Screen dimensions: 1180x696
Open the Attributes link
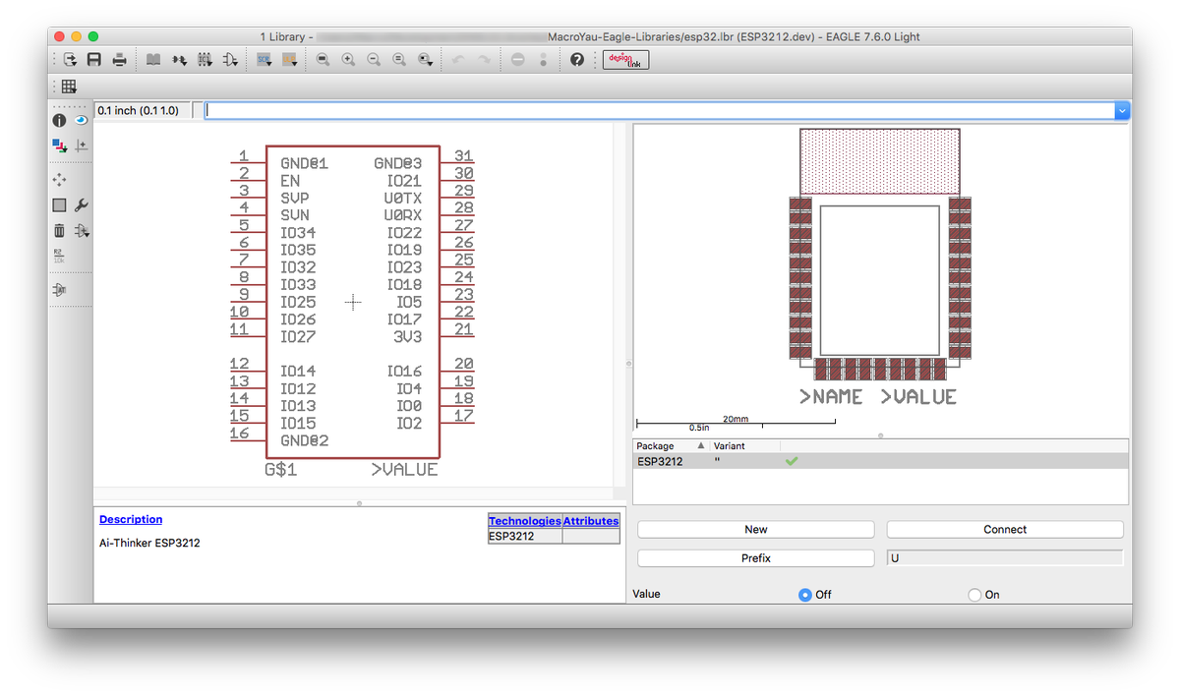(591, 521)
